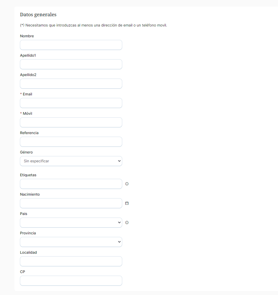Click the Email input field
Viewport: 278px width, 295px height.
coord(71,103)
